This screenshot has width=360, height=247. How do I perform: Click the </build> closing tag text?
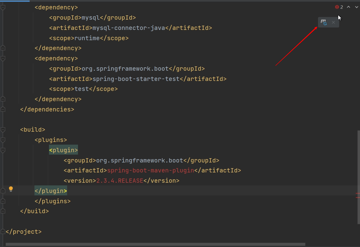pyautogui.click(x=34, y=211)
